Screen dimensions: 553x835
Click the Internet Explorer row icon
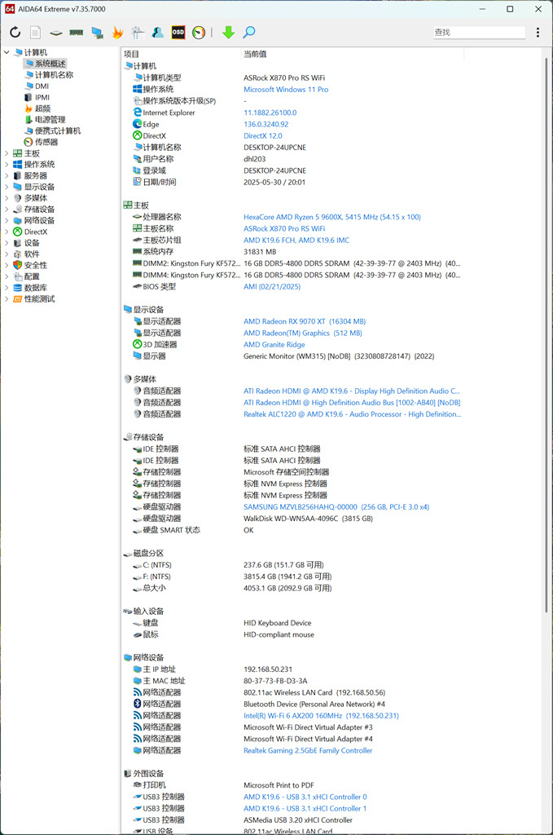click(137, 113)
